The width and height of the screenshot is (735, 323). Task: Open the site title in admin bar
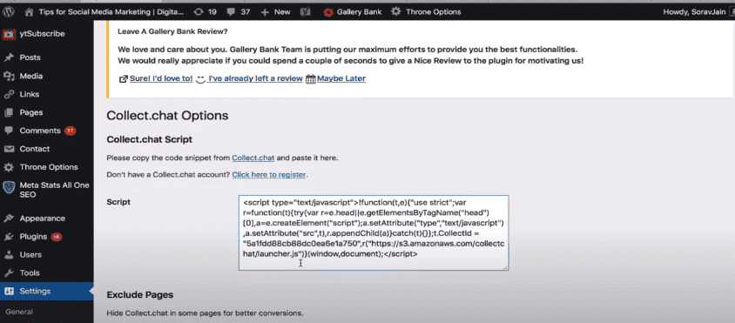(x=111, y=12)
